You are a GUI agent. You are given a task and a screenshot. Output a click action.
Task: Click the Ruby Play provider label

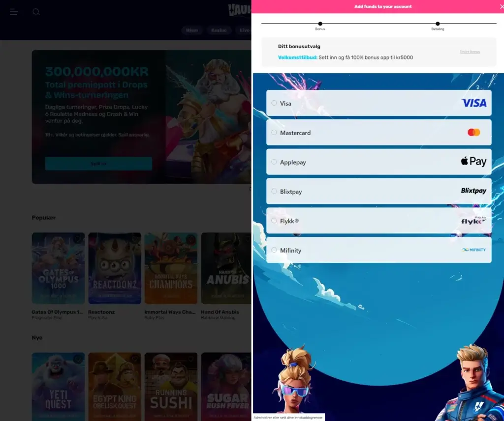point(154,318)
